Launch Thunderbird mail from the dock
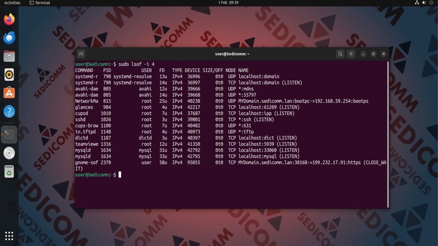This screenshot has width=438, height=246. pyautogui.click(x=9, y=38)
